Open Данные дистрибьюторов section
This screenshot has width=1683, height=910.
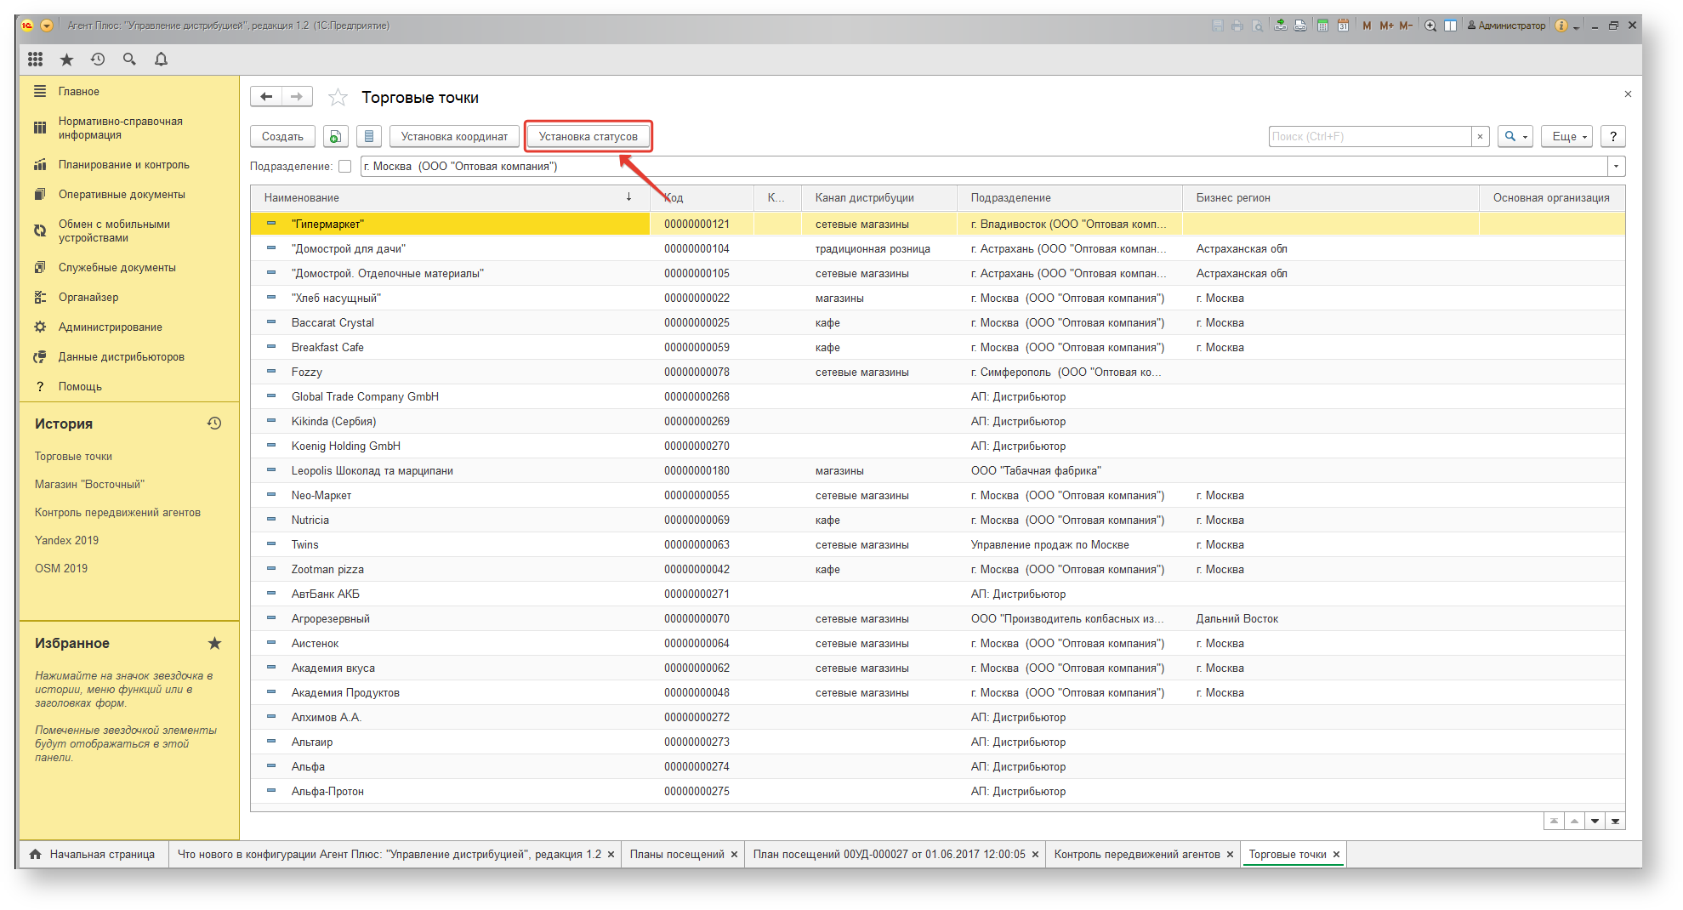coord(129,357)
